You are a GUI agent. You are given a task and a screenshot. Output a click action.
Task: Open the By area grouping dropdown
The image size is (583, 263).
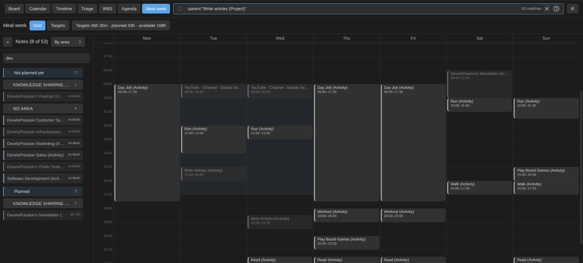[x=68, y=42]
